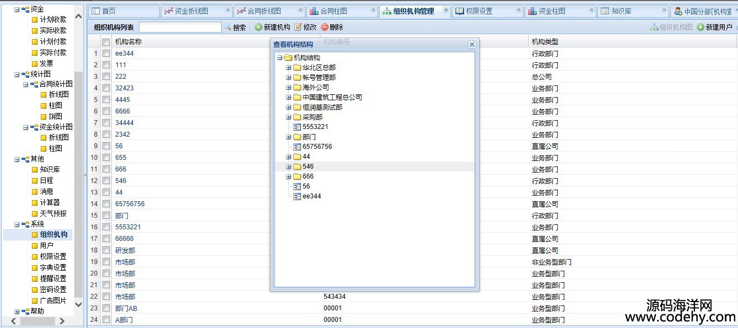Click the green plus icon for 新建用户

[701, 27]
